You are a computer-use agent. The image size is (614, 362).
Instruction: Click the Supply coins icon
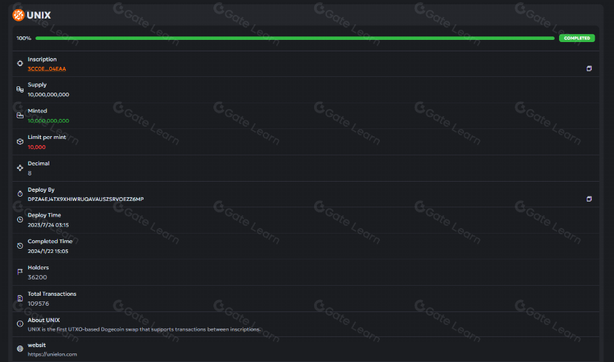(x=20, y=90)
